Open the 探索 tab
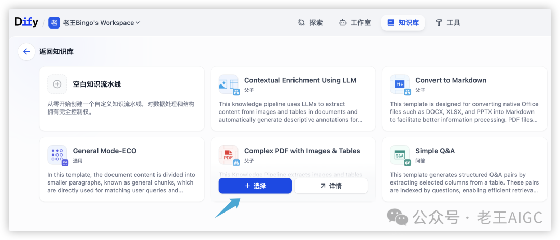The width and height of the screenshot is (560, 240). [311, 22]
